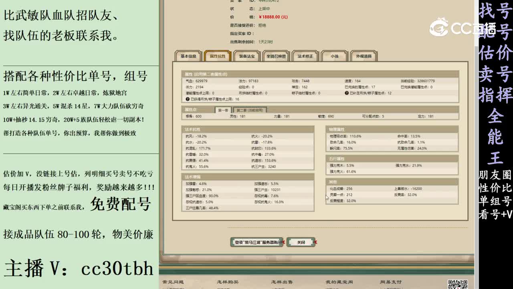Open the 怎样出售 footer link
This screenshot has width=513, height=289.
coord(282,282)
